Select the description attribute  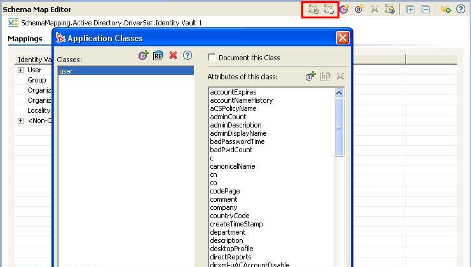point(226,240)
